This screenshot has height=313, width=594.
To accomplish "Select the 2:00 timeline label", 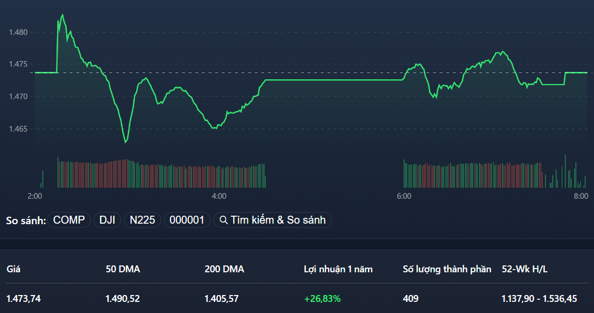I will tap(33, 196).
